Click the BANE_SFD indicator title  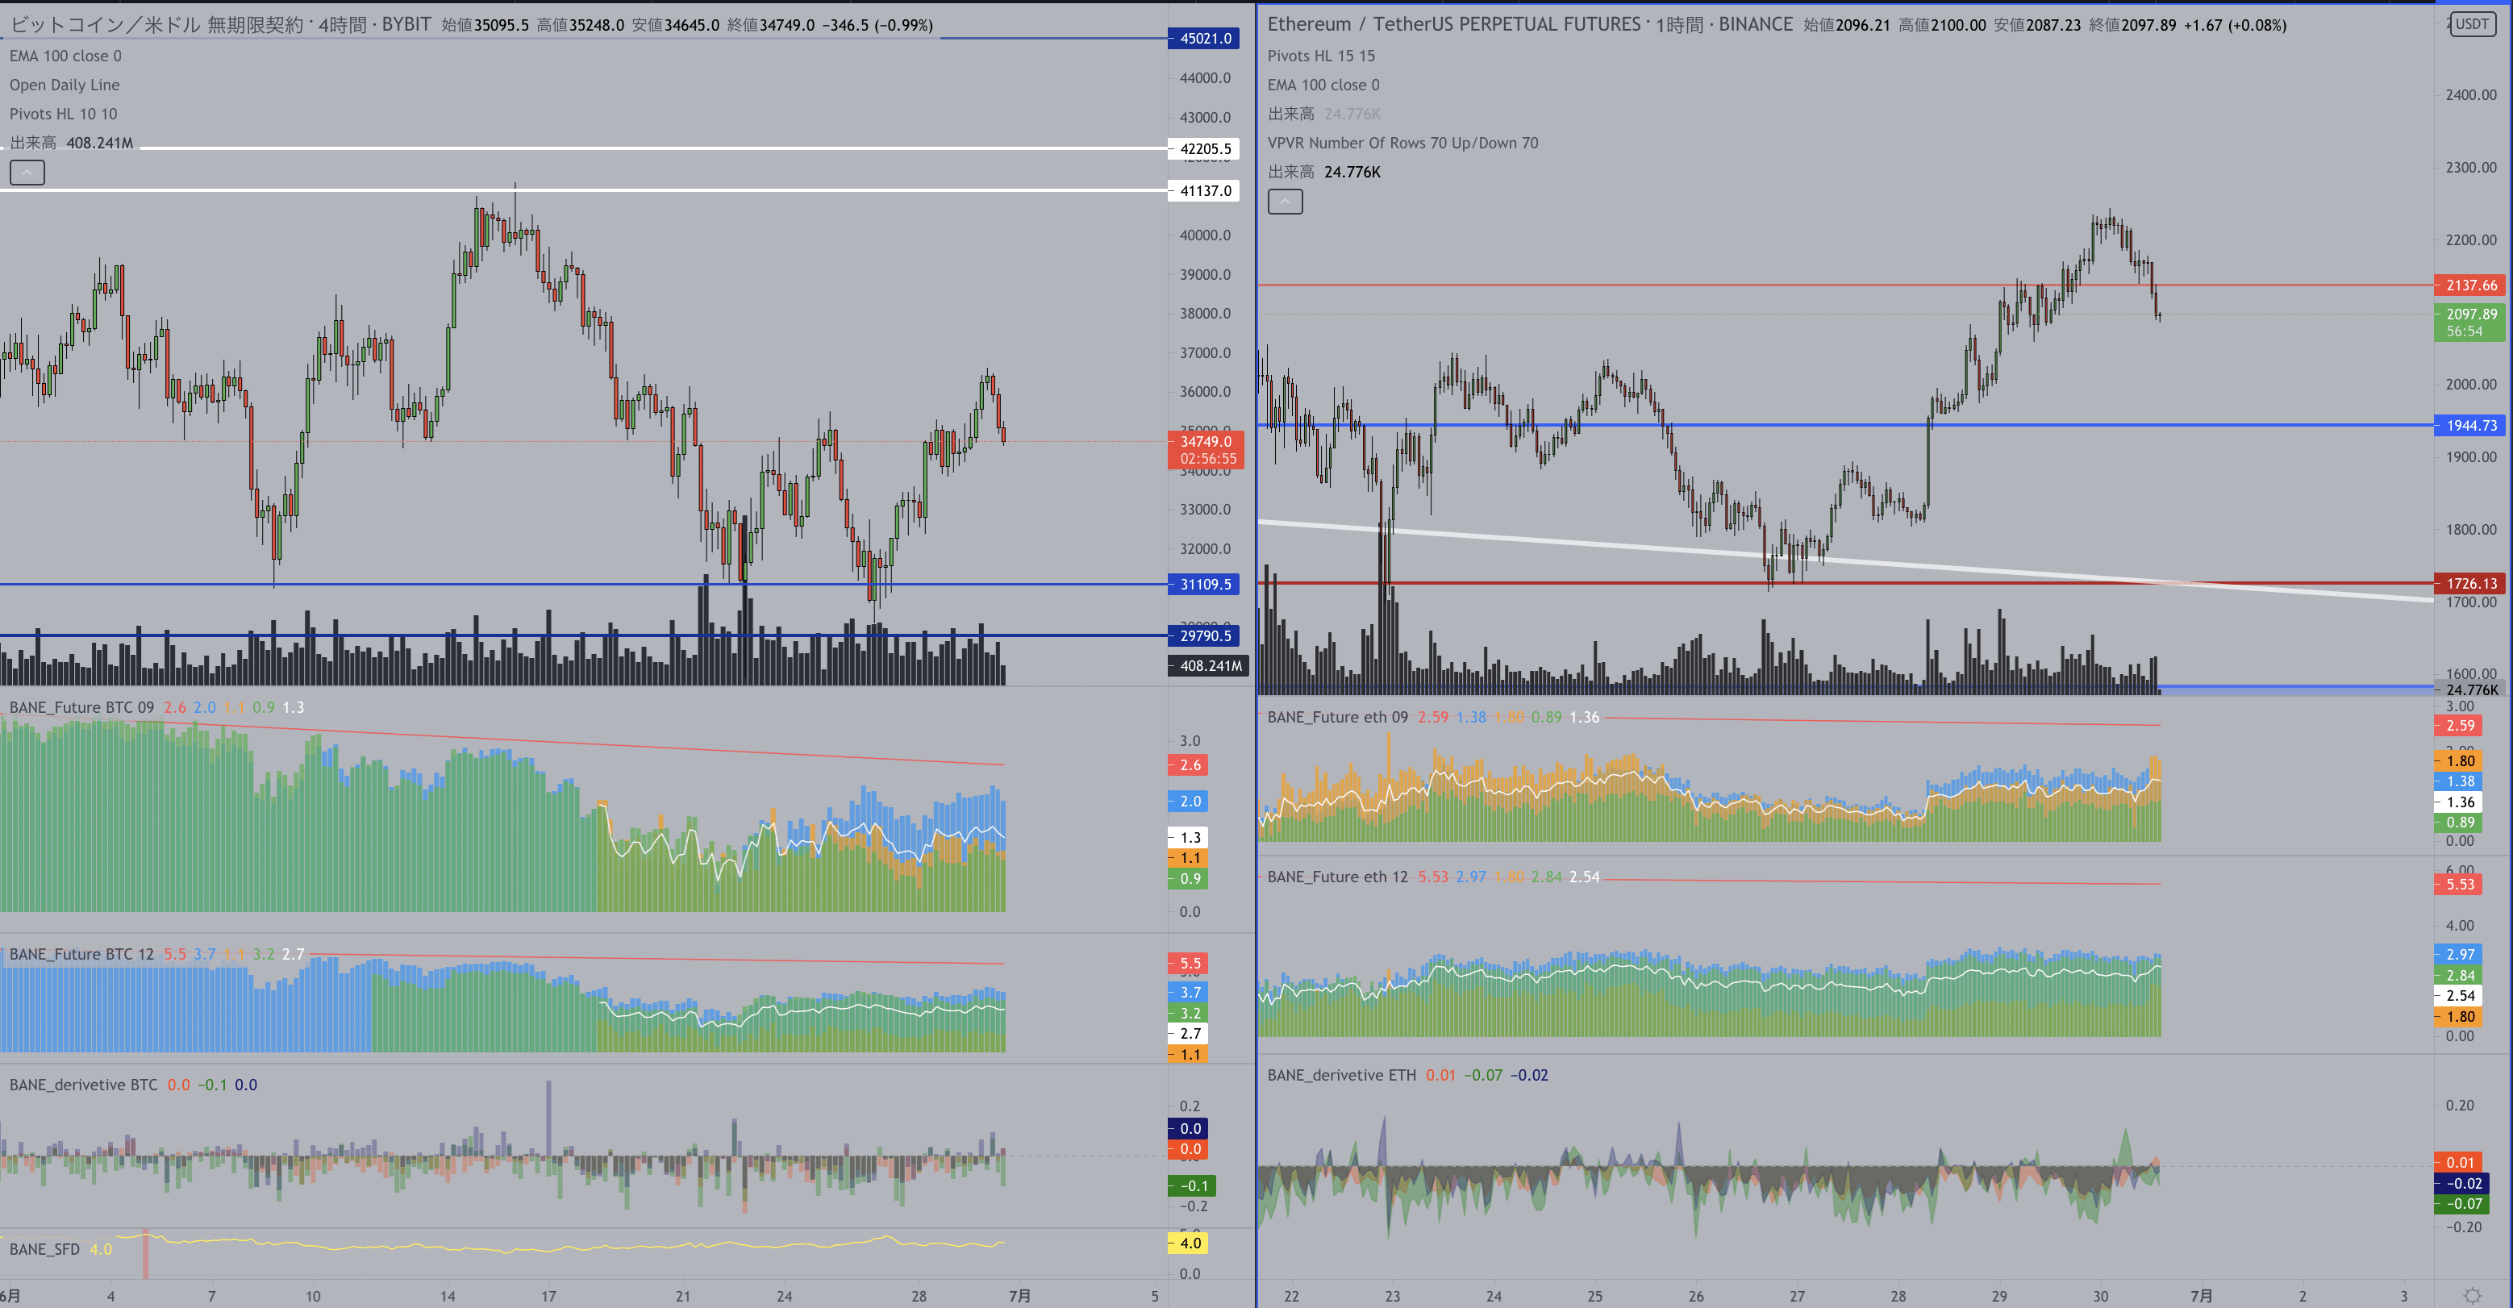45,1249
